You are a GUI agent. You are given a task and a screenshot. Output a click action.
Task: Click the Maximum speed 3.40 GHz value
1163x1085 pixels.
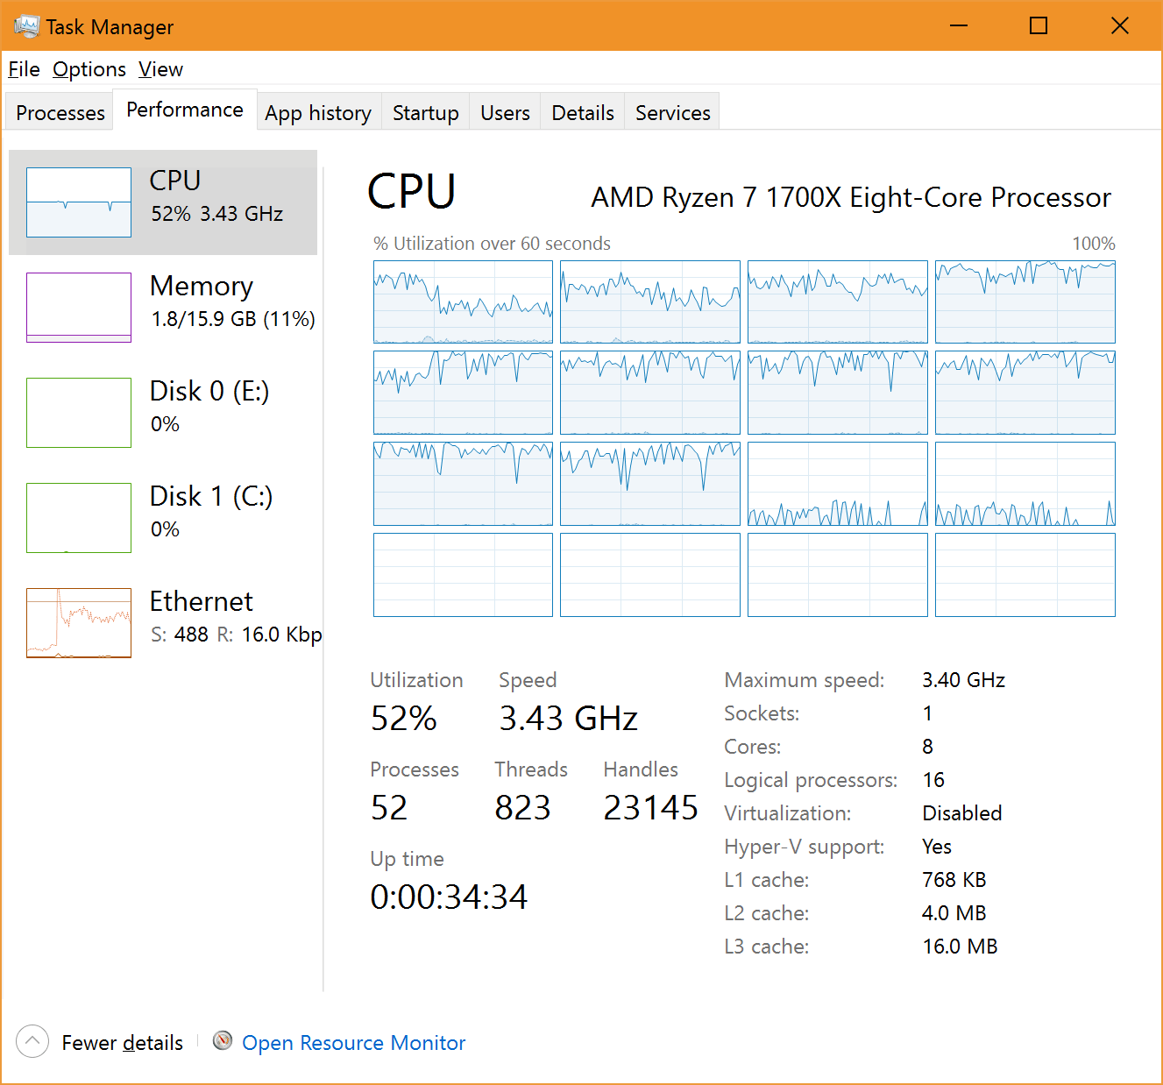click(x=964, y=680)
